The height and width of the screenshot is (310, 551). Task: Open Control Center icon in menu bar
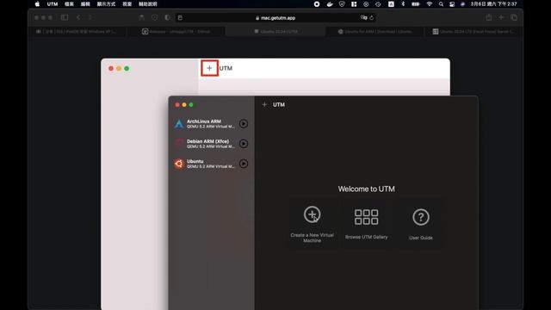pyautogui.click(x=452, y=4)
